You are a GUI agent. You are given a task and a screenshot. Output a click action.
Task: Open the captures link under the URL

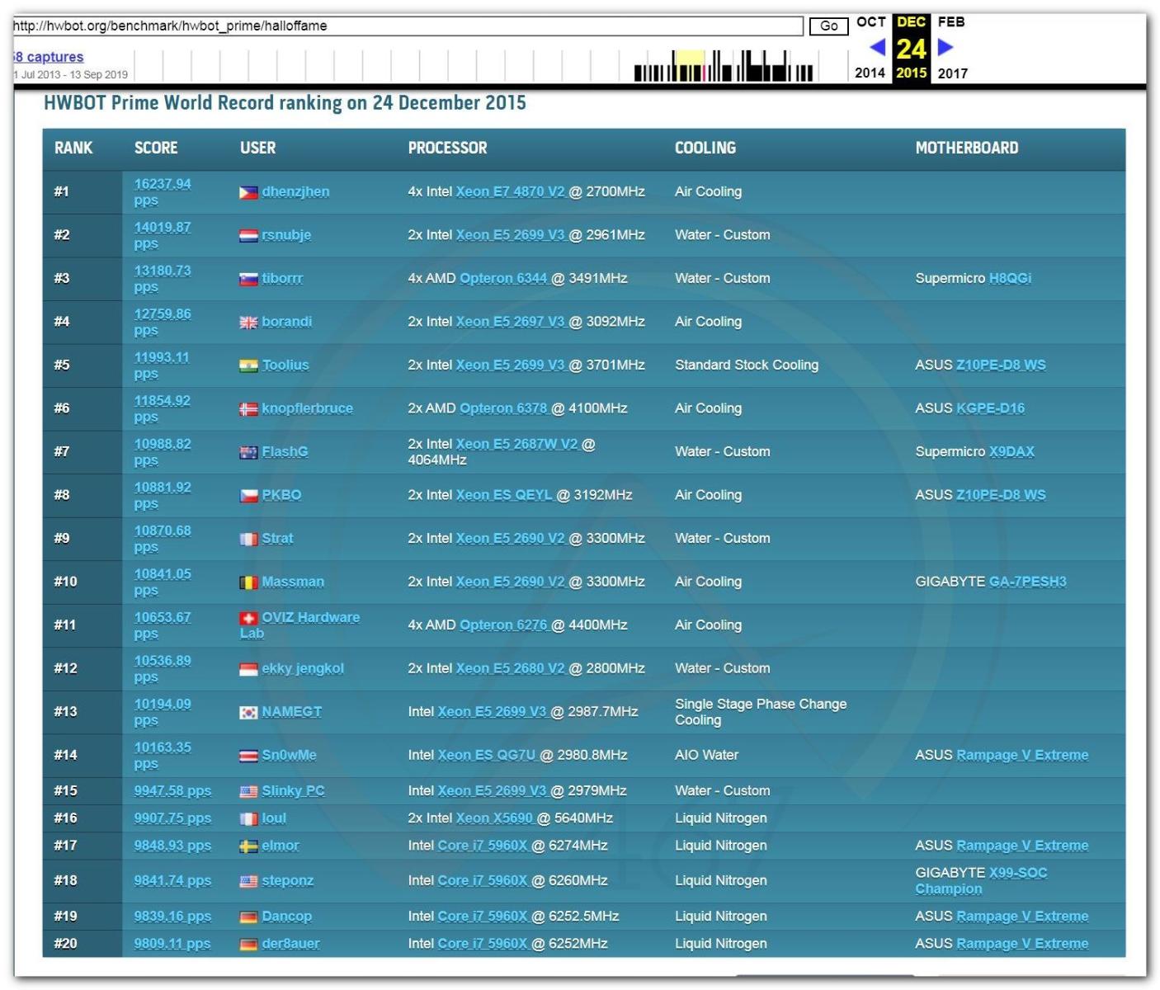tap(48, 57)
